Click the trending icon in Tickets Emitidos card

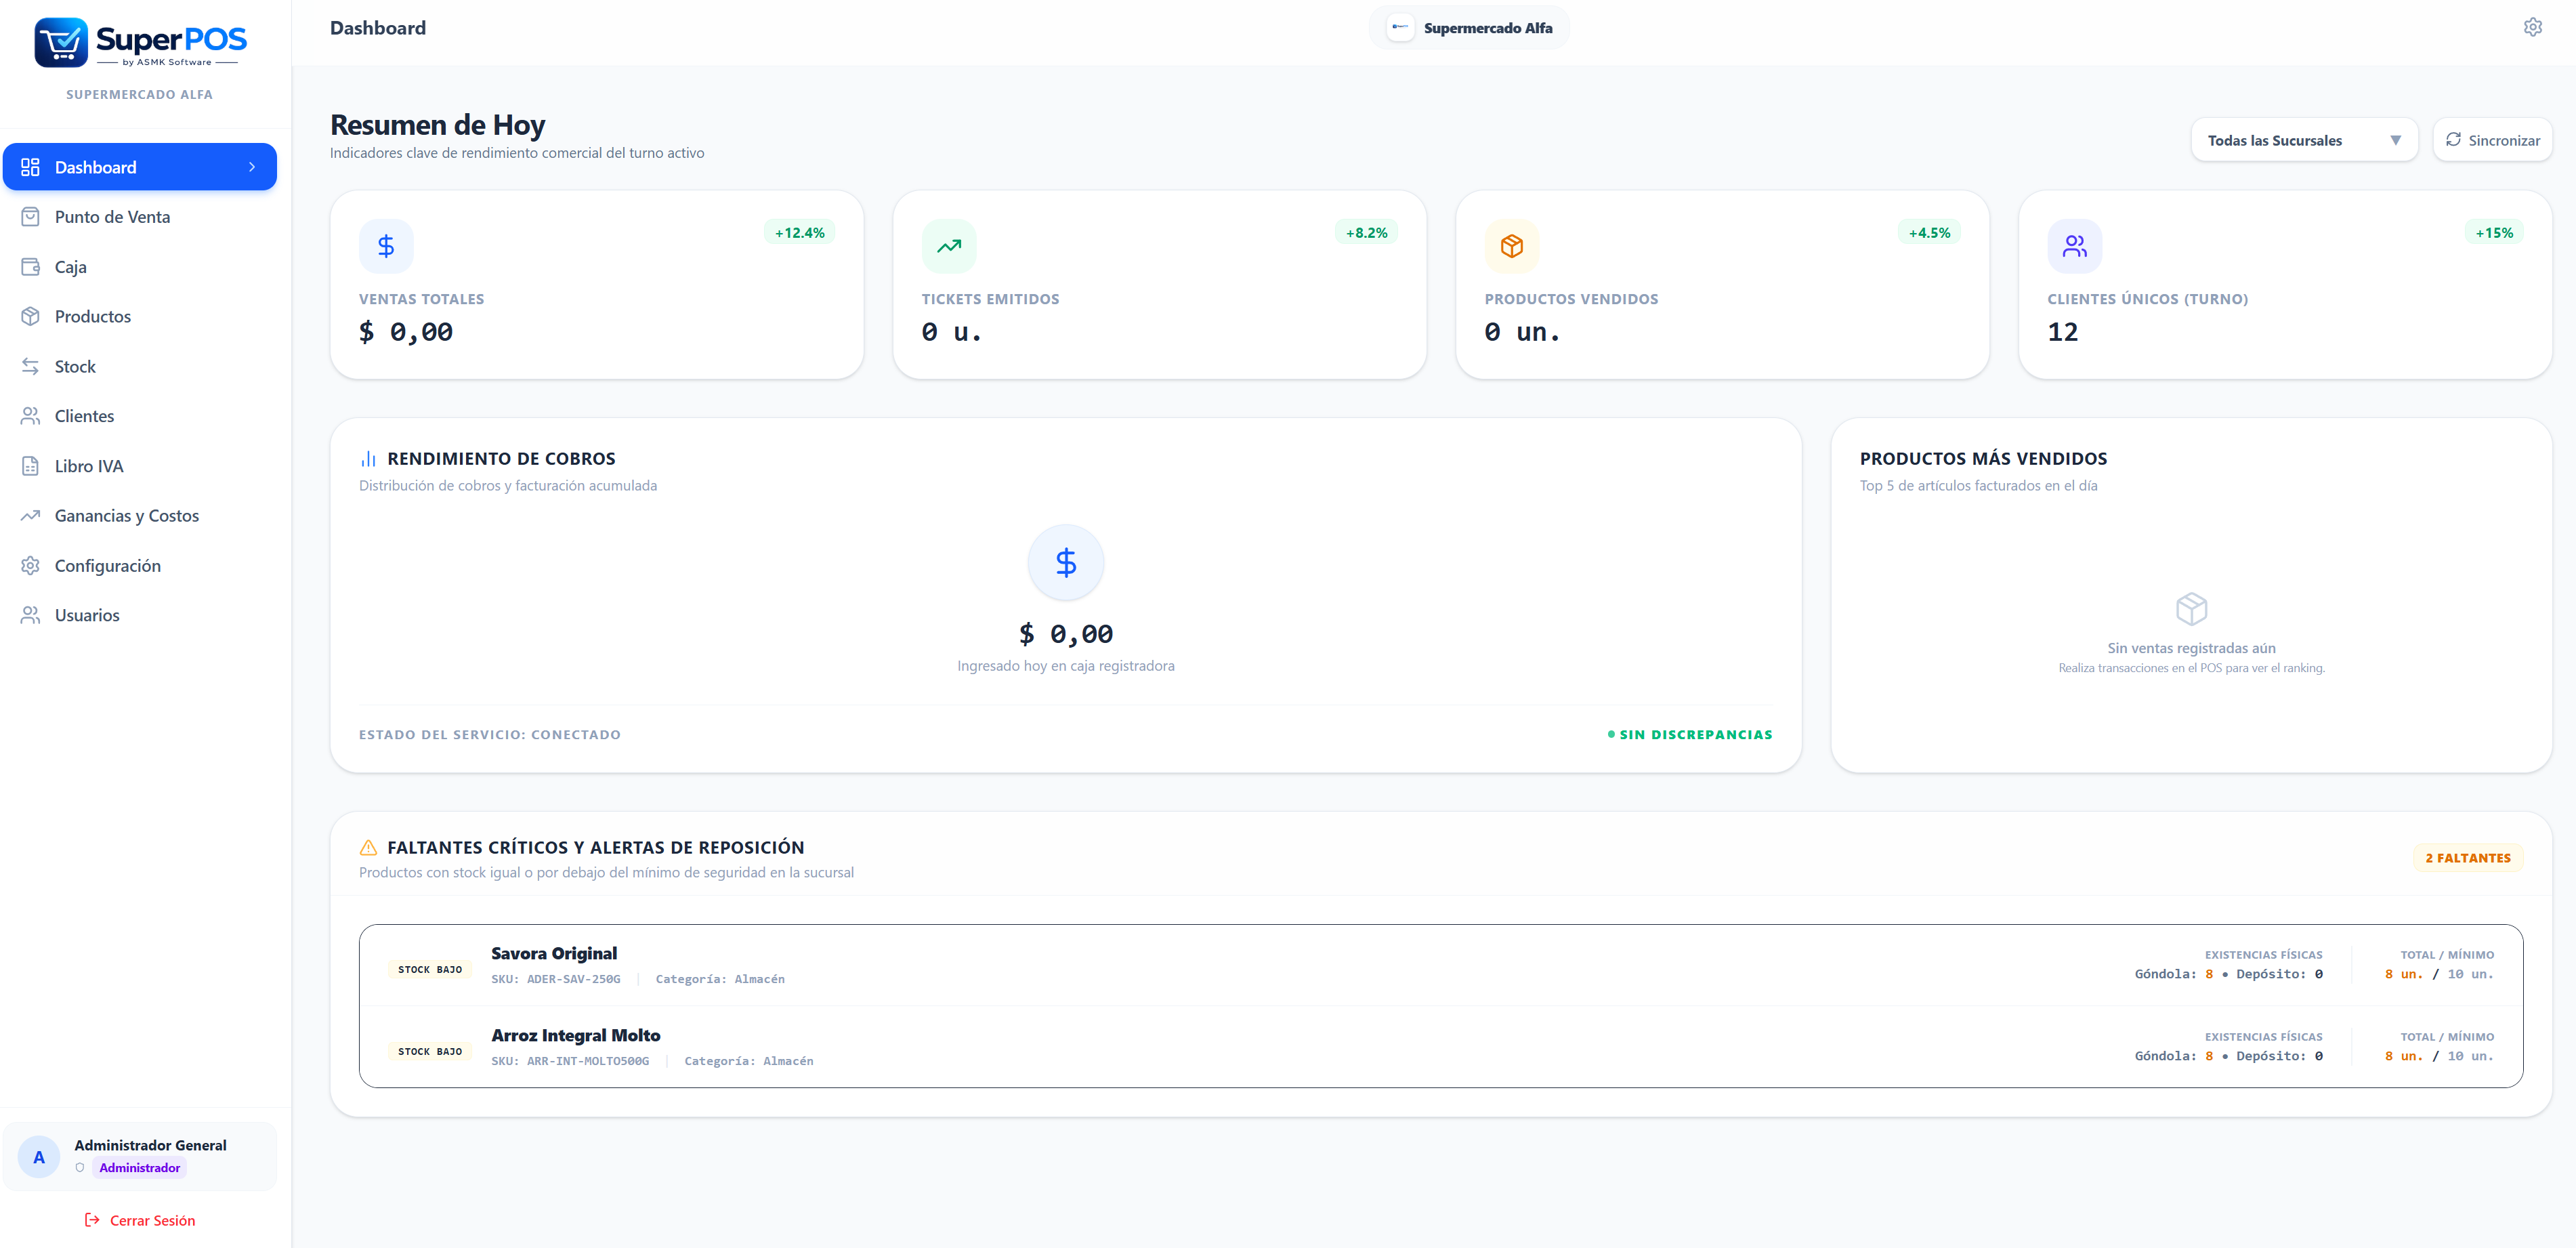[x=948, y=246]
